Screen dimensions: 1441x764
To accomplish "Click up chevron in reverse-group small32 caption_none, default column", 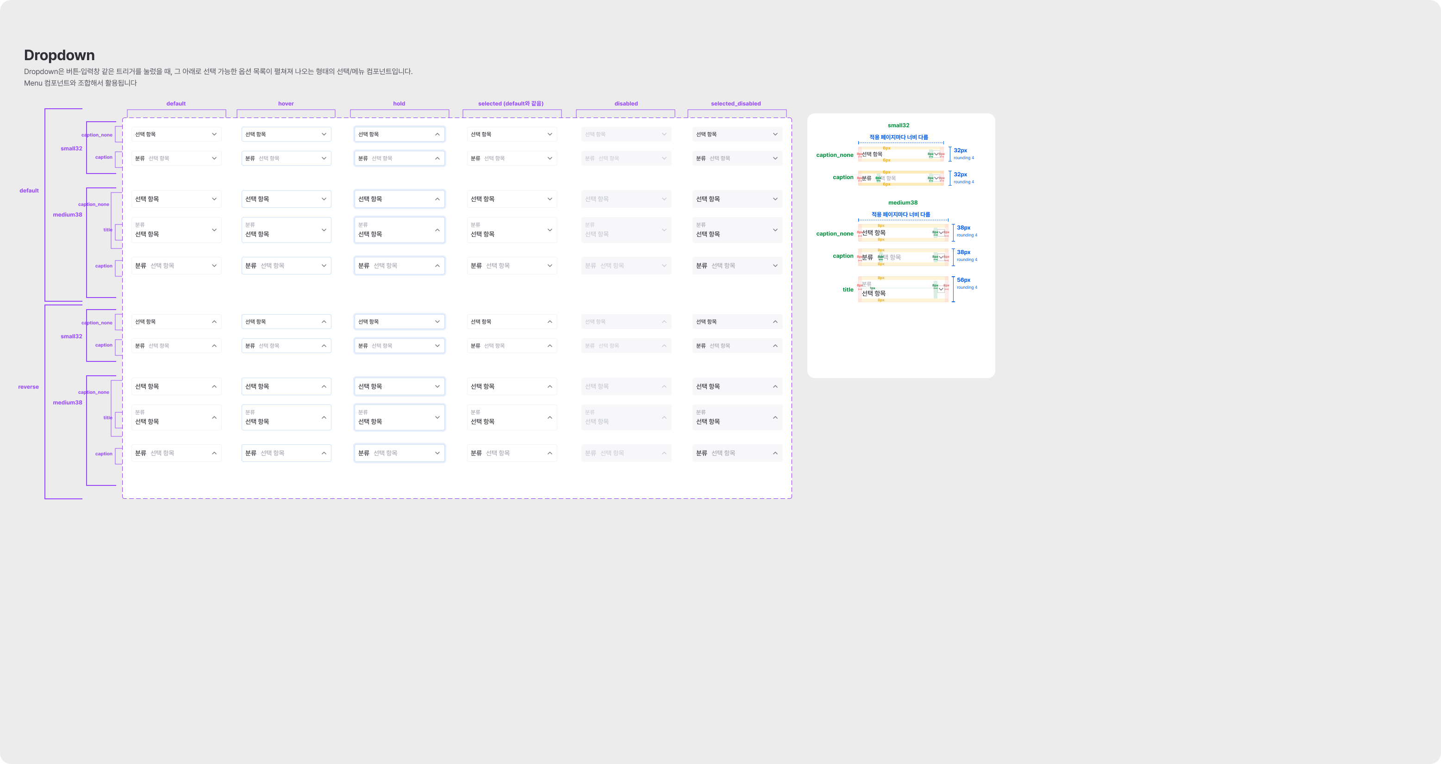I will (214, 322).
